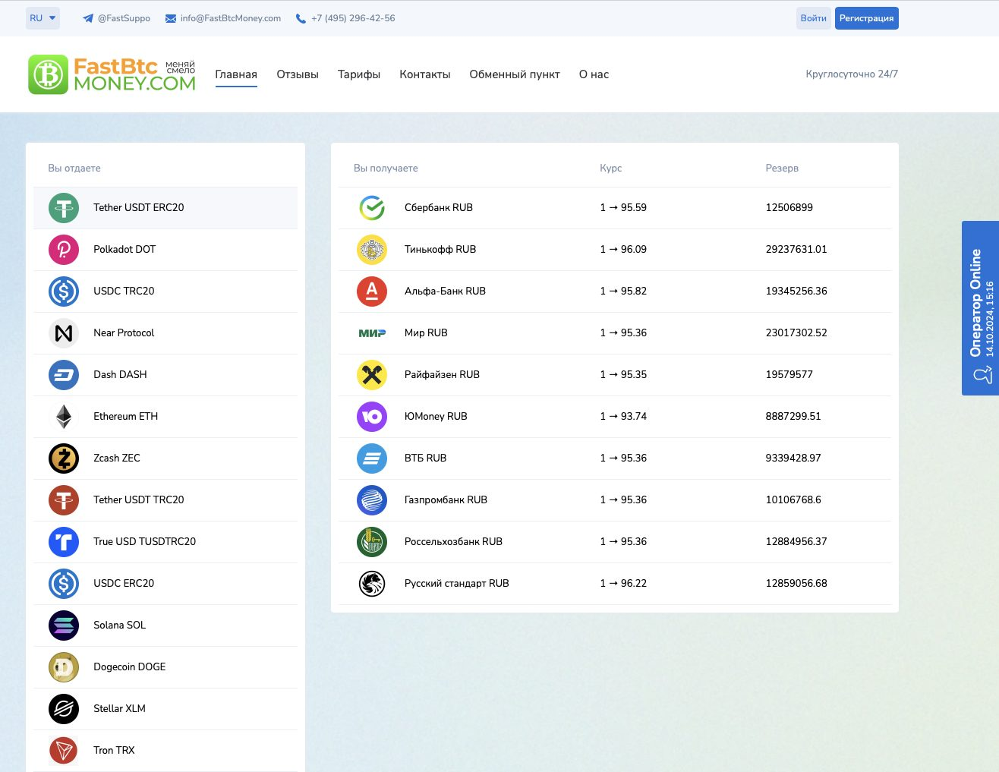This screenshot has height=772, width=999.
Task: Click the Solana SOL icon
Action: tap(64, 625)
